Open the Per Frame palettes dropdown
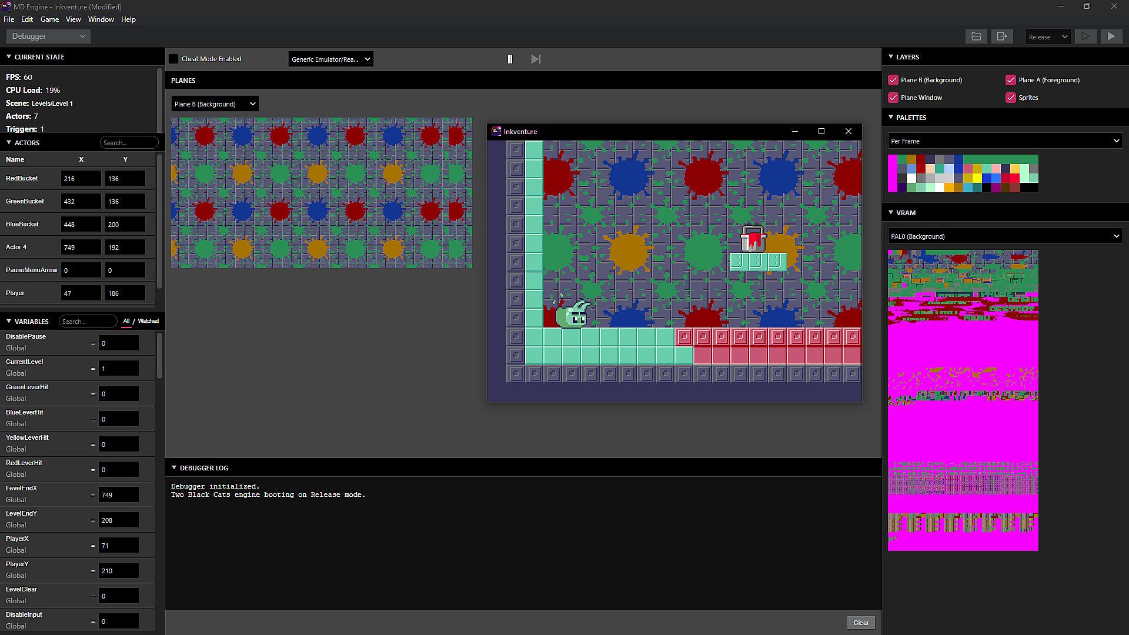Screen dimensions: 1129x635 [x=1004, y=141]
